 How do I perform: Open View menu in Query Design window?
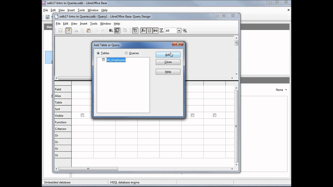click(x=74, y=24)
